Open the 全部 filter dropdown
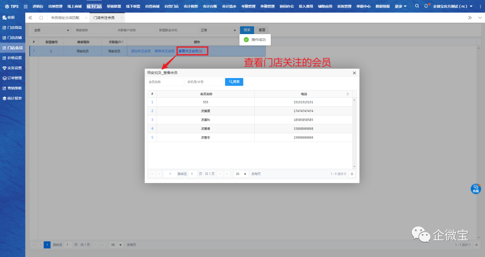 (52, 30)
